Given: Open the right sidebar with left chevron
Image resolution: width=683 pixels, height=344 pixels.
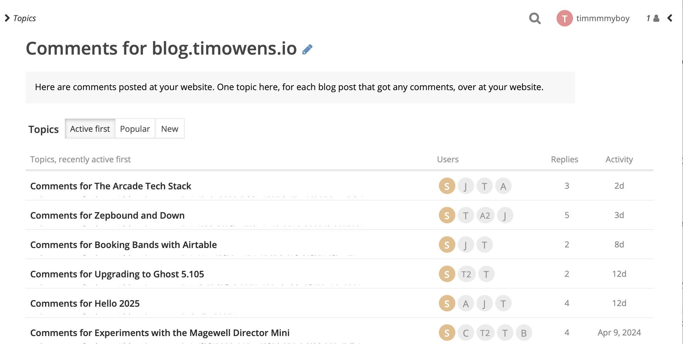Looking at the screenshot, I should pos(670,18).
